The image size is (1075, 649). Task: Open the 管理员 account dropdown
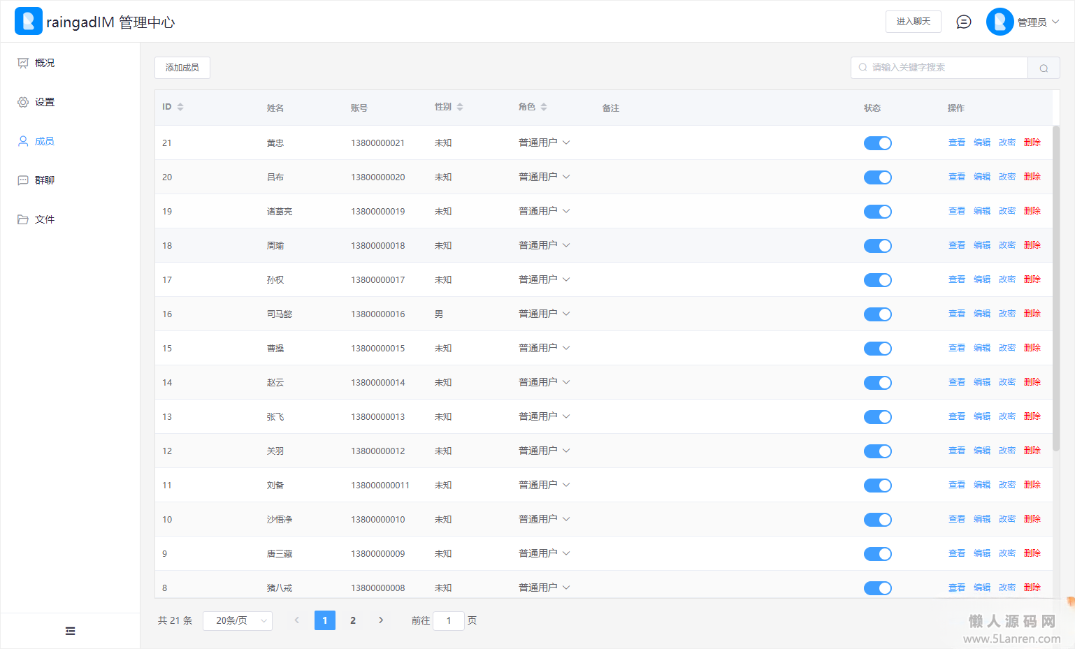pyautogui.click(x=1038, y=22)
